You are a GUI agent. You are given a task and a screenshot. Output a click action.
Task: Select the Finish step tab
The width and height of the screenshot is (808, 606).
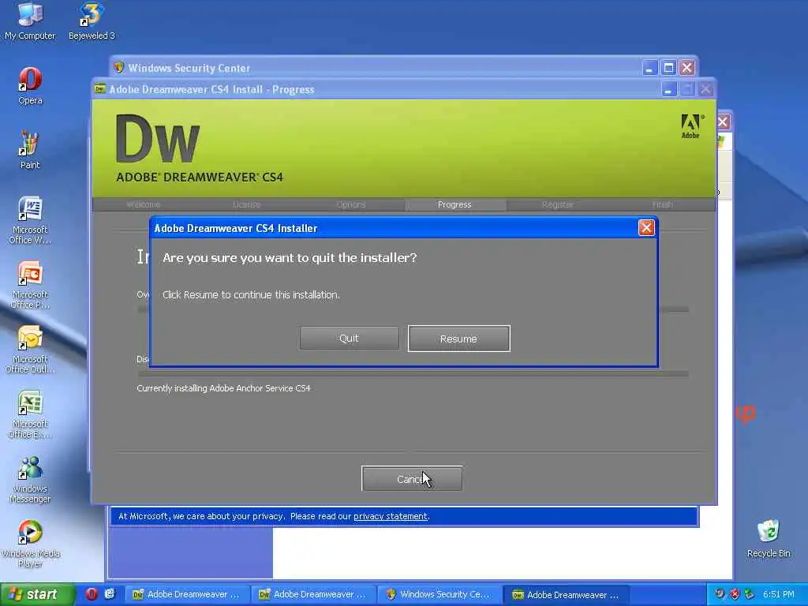pyautogui.click(x=662, y=204)
